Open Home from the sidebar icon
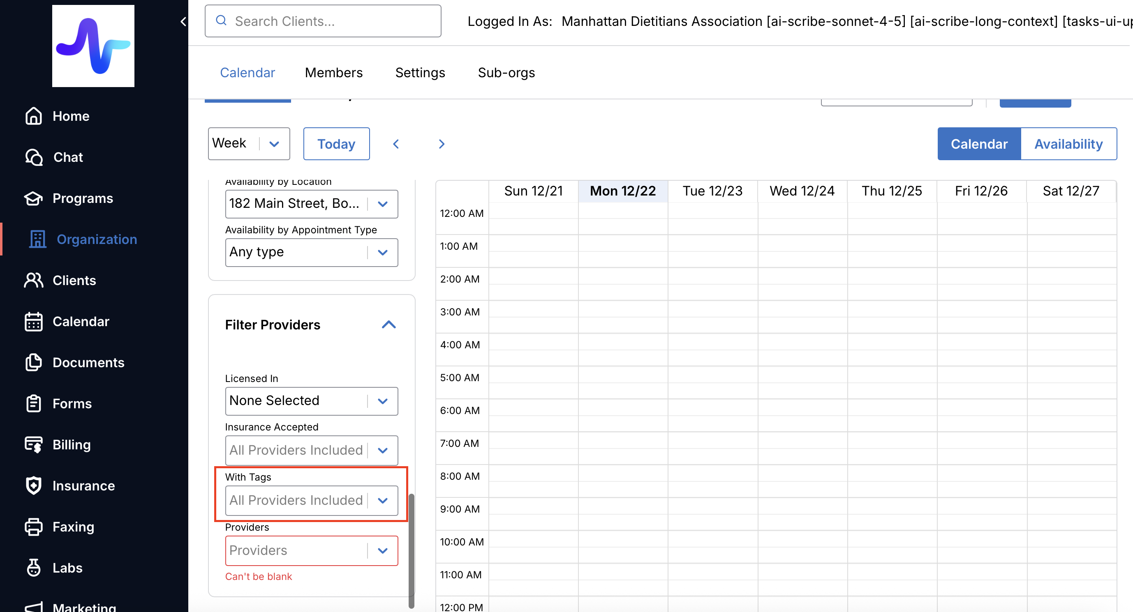 [x=33, y=116]
